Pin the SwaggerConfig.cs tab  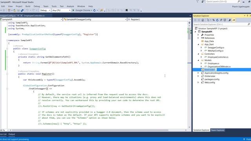18,16
